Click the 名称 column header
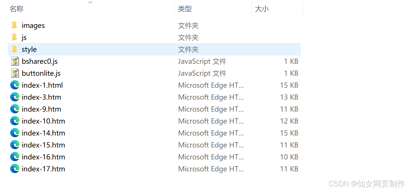The image size is (406, 191). point(16,9)
